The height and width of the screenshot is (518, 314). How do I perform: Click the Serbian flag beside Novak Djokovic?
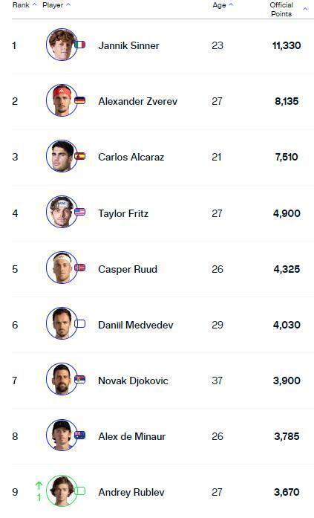[80, 379]
